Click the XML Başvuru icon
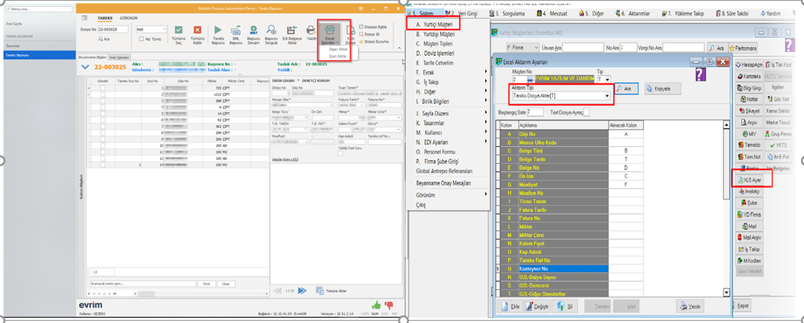The width and height of the screenshot is (804, 323). pos(236,30)
